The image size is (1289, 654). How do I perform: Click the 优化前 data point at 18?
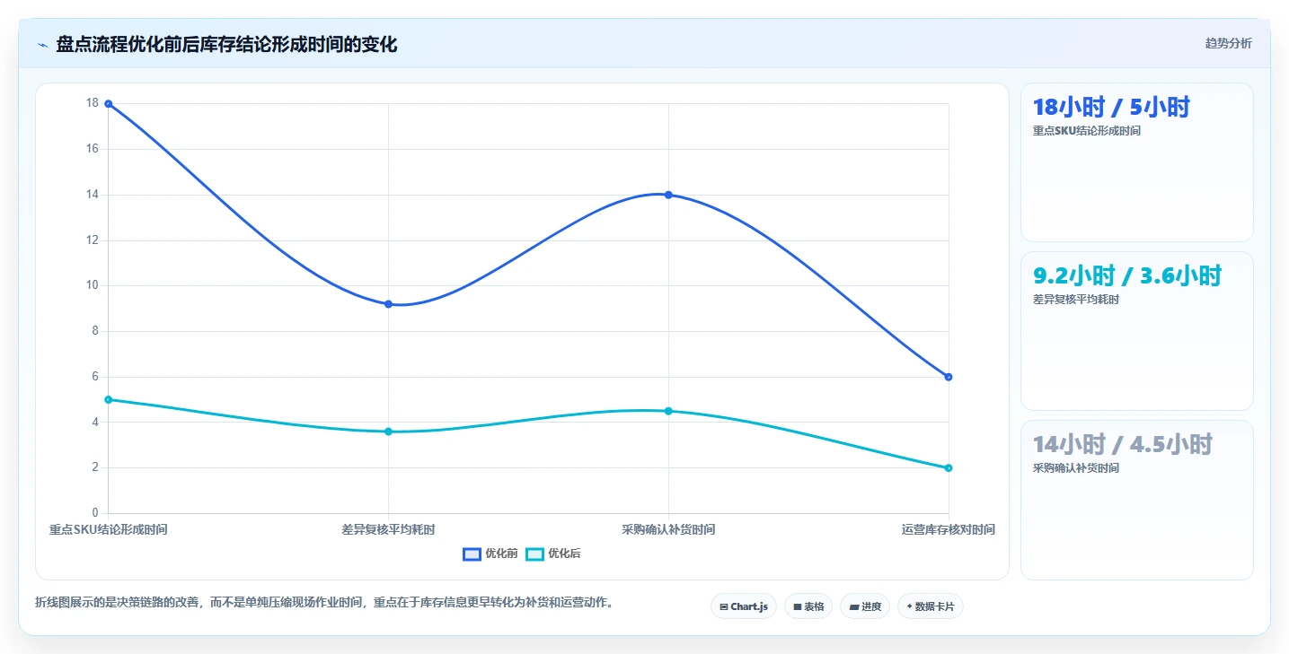109,104
